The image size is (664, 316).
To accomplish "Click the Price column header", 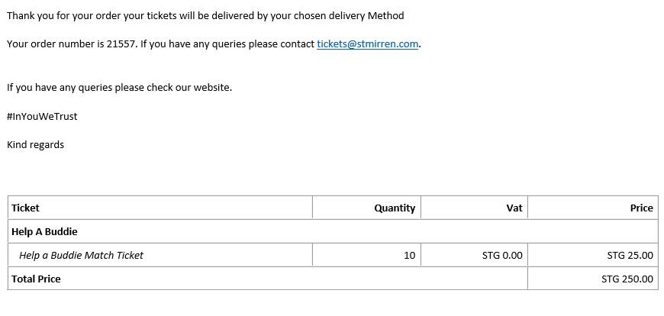I will pyautogui.click(x=642, y=208).
